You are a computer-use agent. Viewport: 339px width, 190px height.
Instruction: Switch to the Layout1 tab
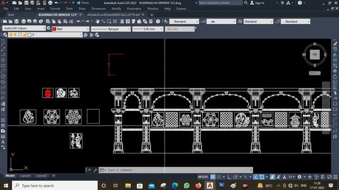tap(25, 176)
